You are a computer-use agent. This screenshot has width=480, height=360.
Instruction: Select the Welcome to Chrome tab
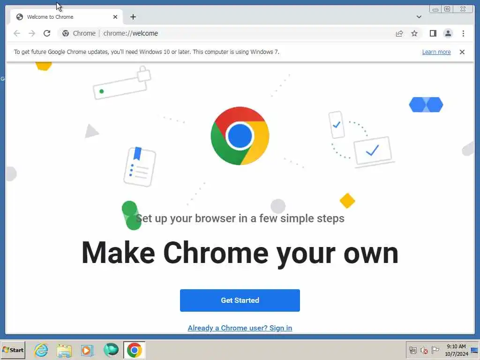(x=67, y=17)
